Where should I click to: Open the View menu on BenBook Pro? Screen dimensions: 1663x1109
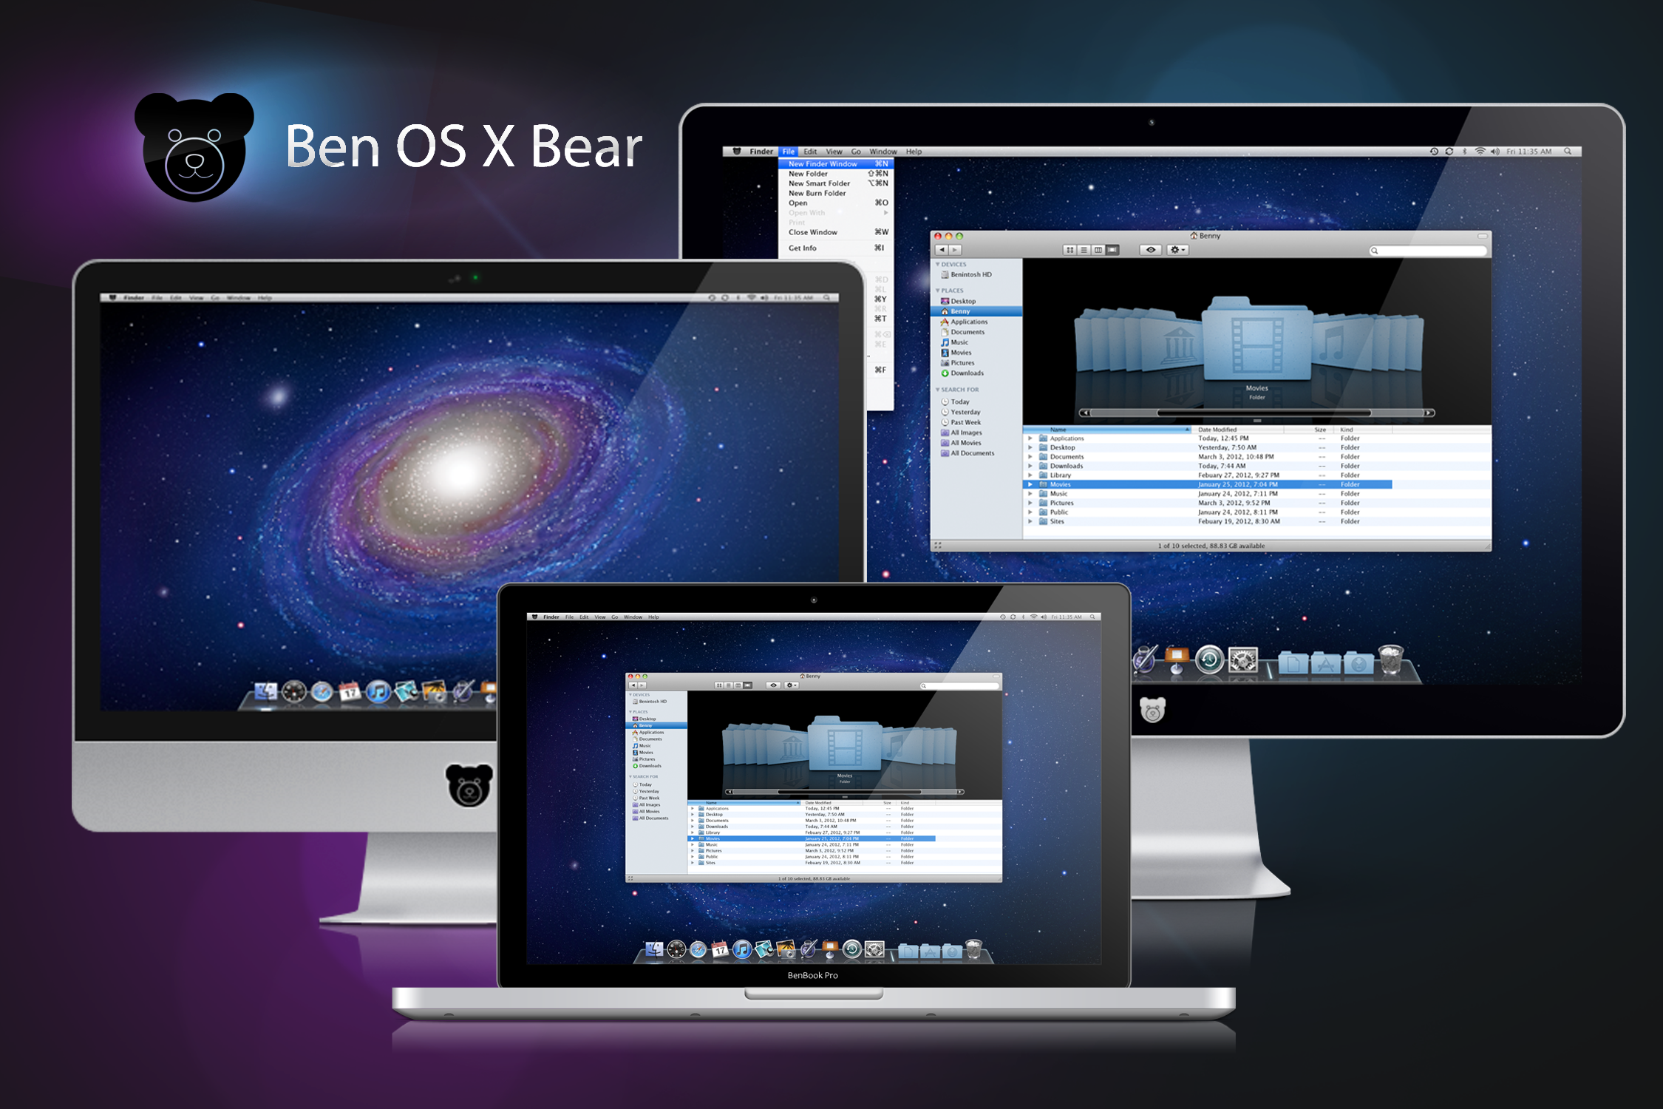pyautogui.click(x=600, y=617)
